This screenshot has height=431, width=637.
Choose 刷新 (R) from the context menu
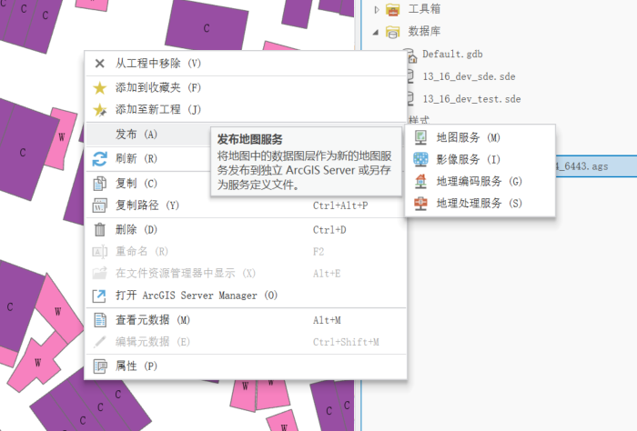(x=148, y=159)
